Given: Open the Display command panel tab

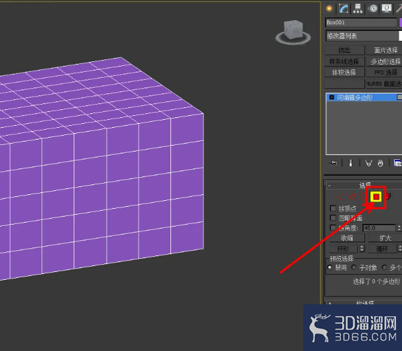Looking at the screenshot, I should click(x=387, y=9).
